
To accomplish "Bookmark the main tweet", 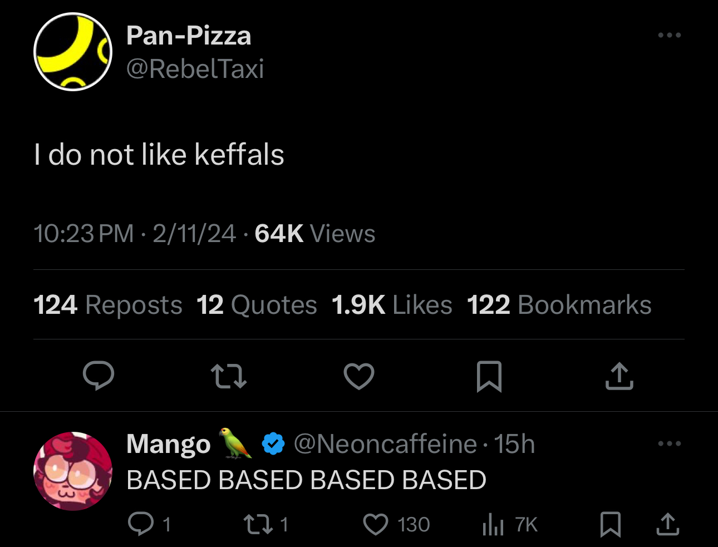I will (x=489, y=377).
